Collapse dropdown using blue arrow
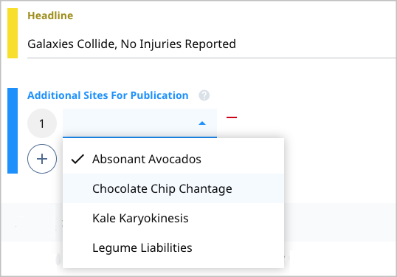The height and width of the screenshot is (277, 397). click(x=202, y=123)
